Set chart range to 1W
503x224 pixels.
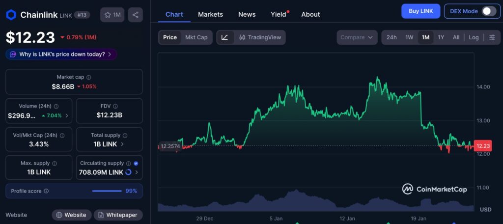click(409, 37)
